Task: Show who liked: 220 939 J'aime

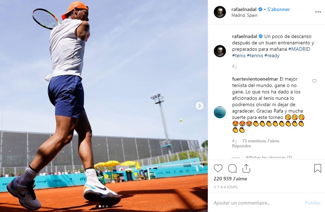Action: [230, 179]
